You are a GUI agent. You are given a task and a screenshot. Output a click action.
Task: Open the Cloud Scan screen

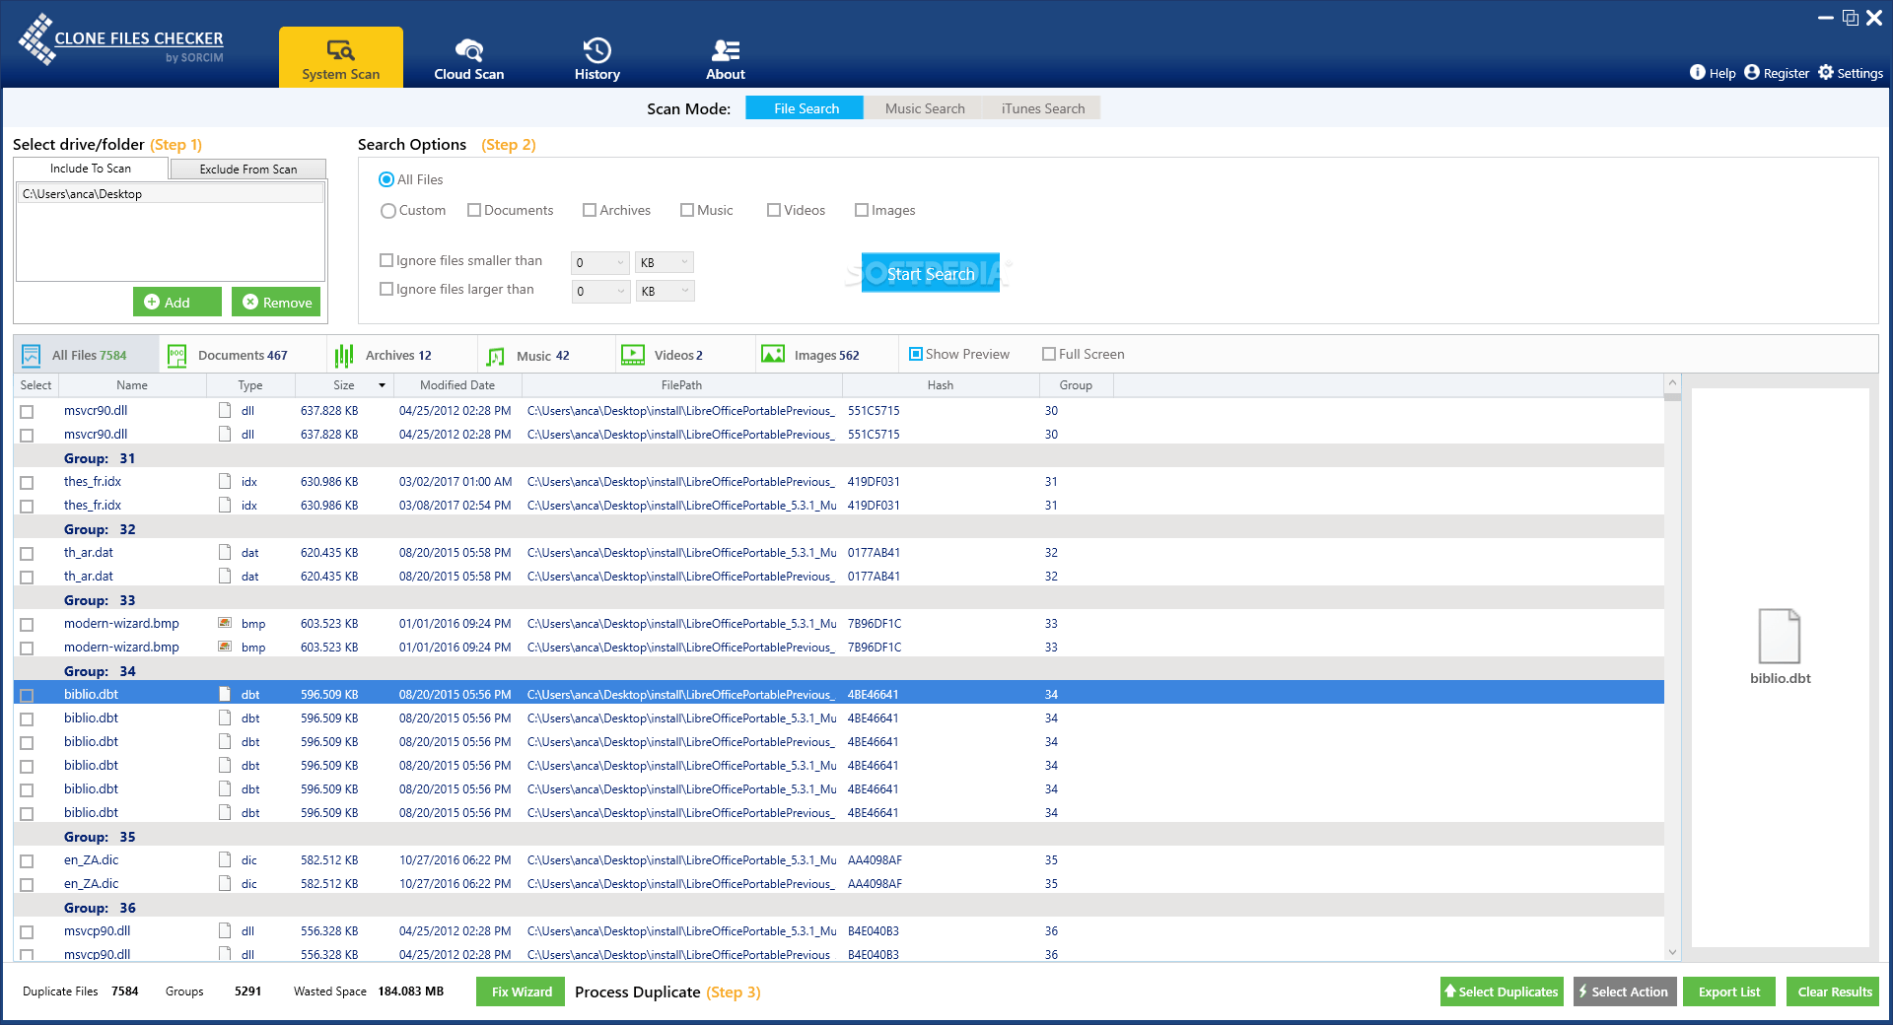468,57
